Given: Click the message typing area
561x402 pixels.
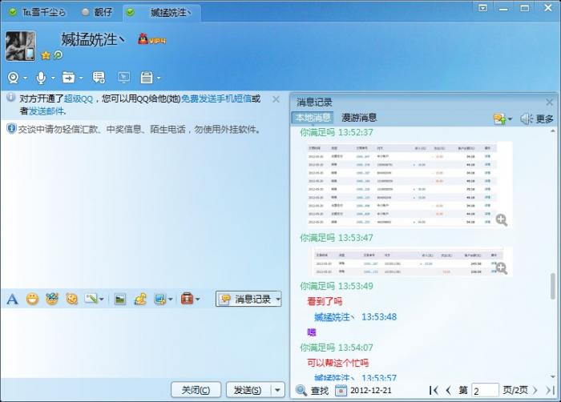Looking at the screenshot, I should click(143, 343).
